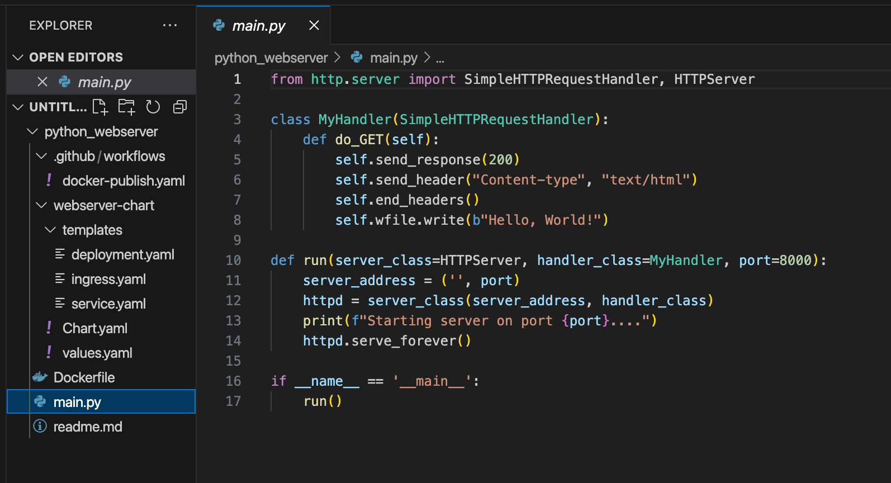Click line number 10 in gutter

coord(233,260)
